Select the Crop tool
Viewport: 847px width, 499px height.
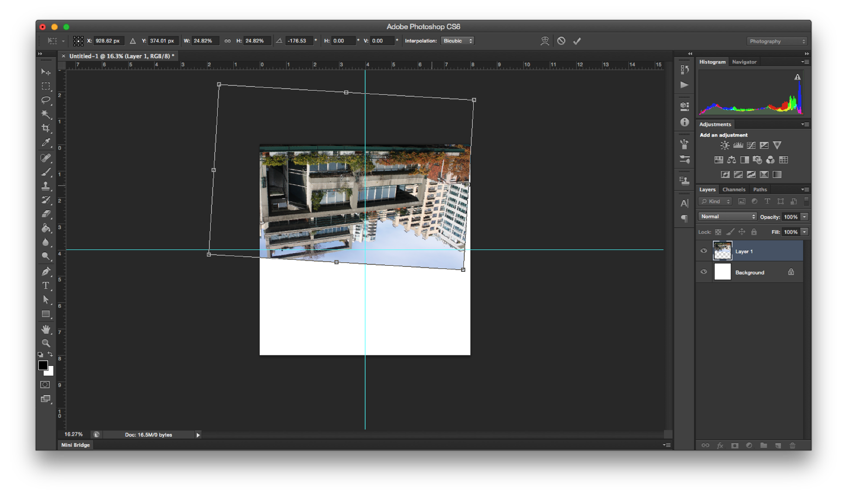[x=46, y=128]
